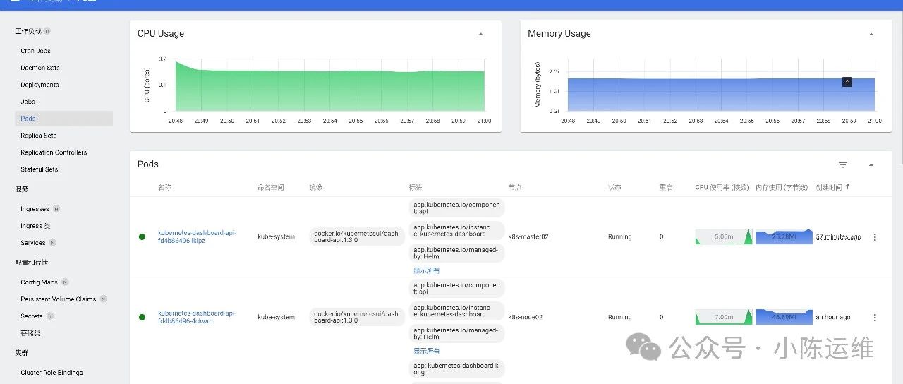Click the 名称 column header
The height and width of the screenshot is (384, 903).
pos(164,188)
